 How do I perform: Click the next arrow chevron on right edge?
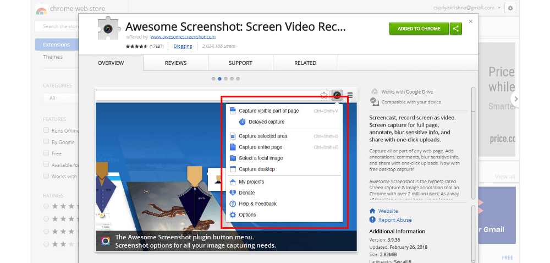(515, 98)
